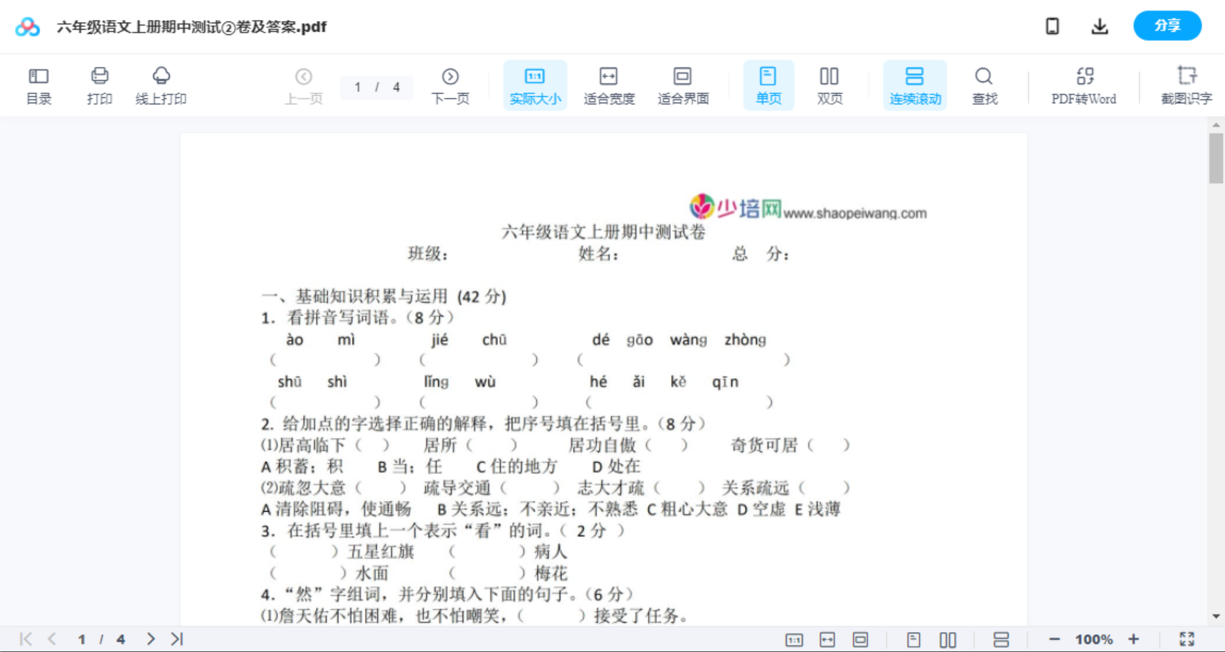
Task: Go to next page via 下一页
Action: [x=450, y=85]
